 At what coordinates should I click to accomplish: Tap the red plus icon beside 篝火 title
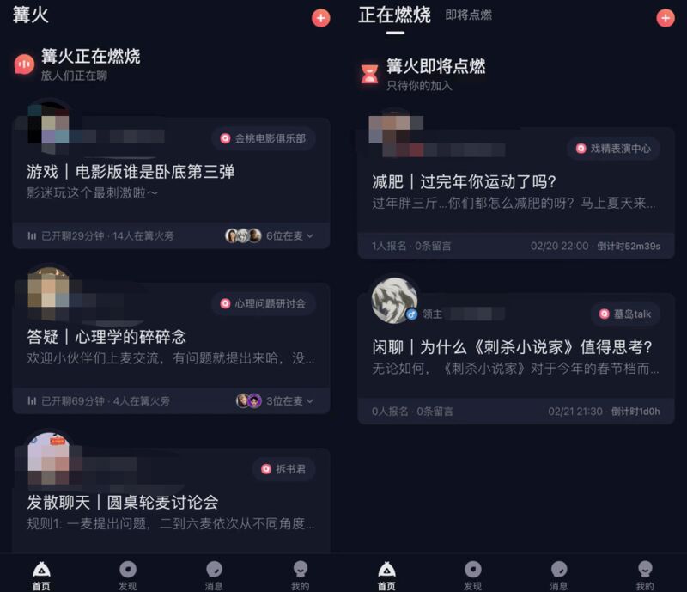point(320,18)
